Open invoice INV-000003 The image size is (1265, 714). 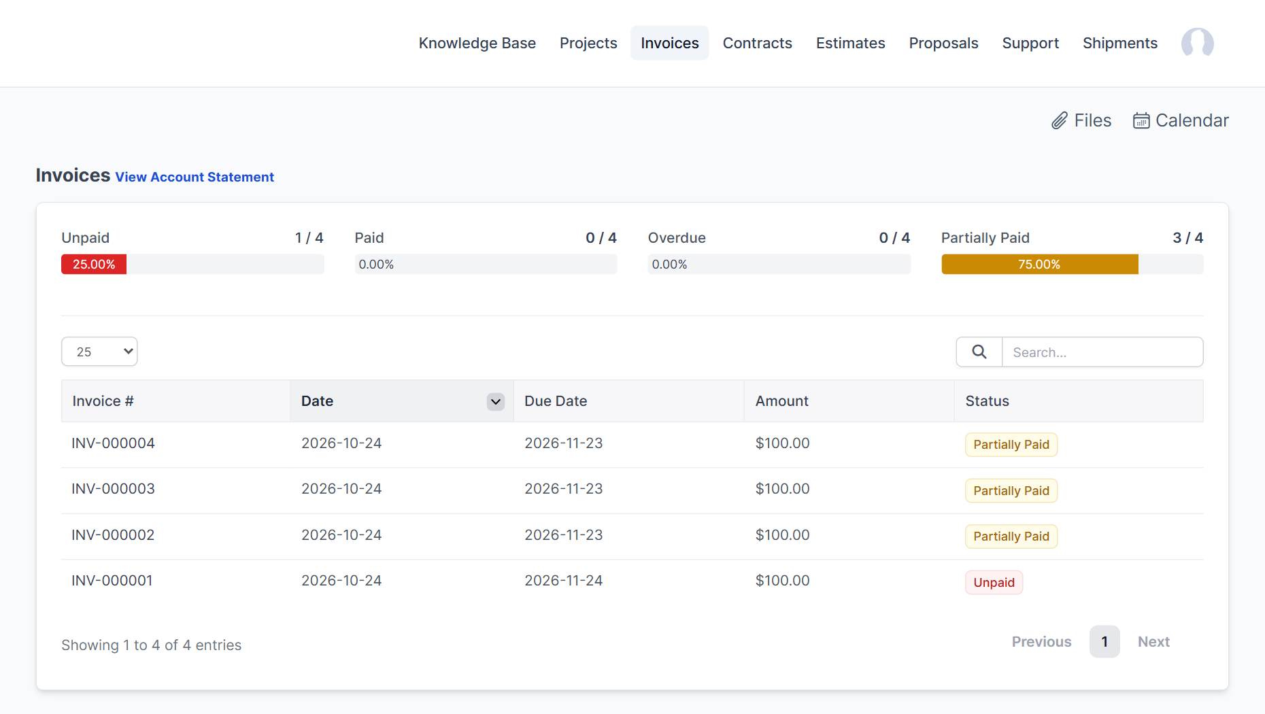pos(113,489)
